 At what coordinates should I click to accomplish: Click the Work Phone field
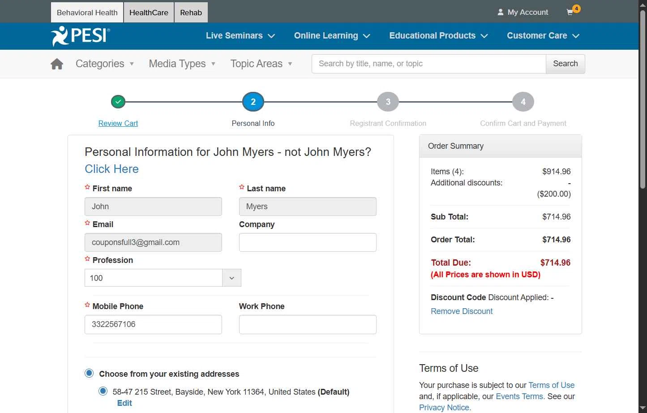tap(308, 324)
